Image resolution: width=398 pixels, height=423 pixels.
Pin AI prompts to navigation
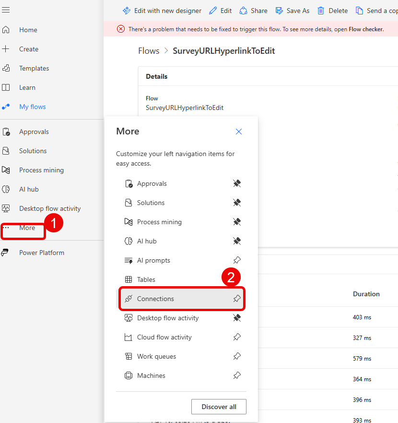pos(237,260)
